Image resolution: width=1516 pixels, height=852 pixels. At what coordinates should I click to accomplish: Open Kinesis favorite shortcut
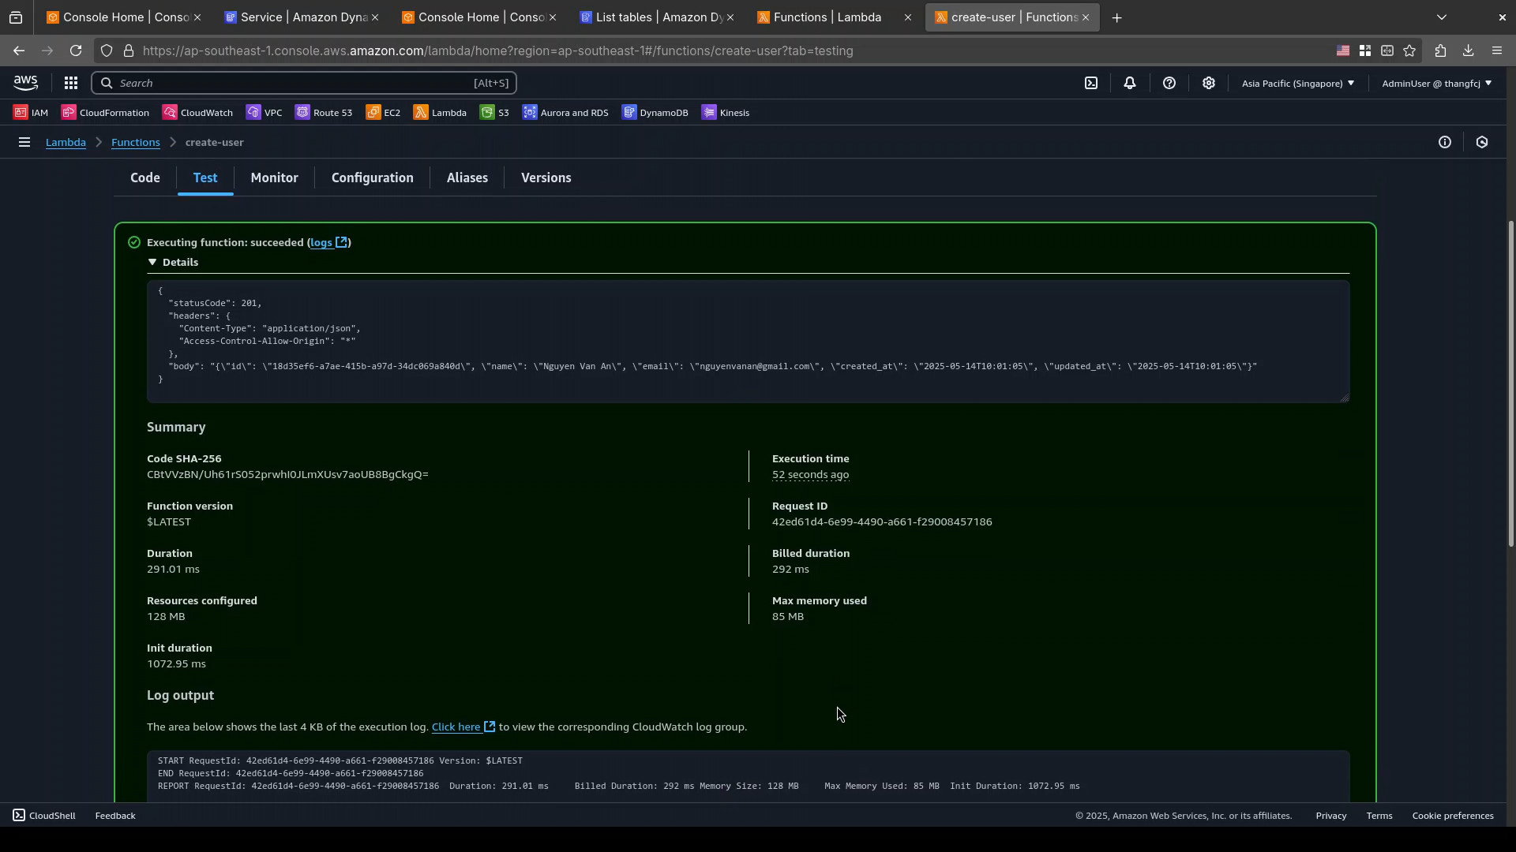(x=726, y=113)
